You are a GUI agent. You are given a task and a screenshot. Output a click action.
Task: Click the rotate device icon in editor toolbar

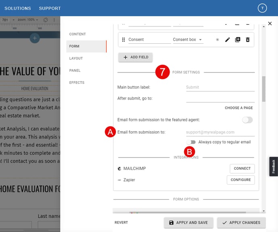46,20
